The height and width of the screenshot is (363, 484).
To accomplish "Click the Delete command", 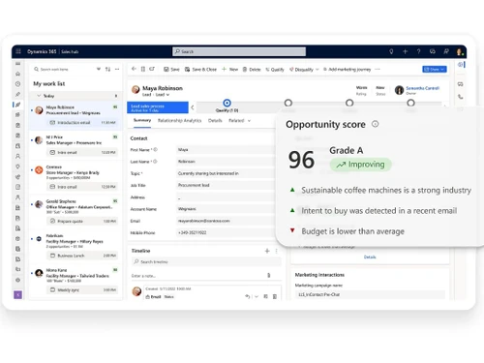I will click(252, 70).
